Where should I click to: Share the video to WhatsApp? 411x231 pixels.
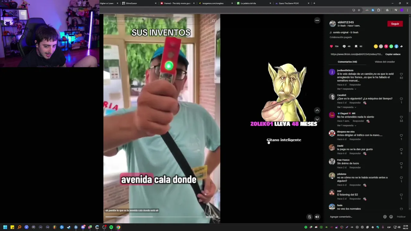click(391, 46)
